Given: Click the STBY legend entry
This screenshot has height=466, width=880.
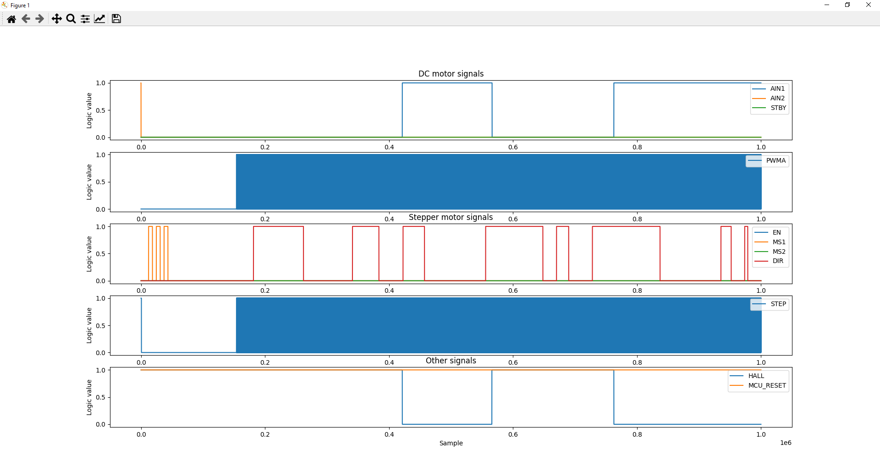Looking at the screenshot, I should 770,108.
